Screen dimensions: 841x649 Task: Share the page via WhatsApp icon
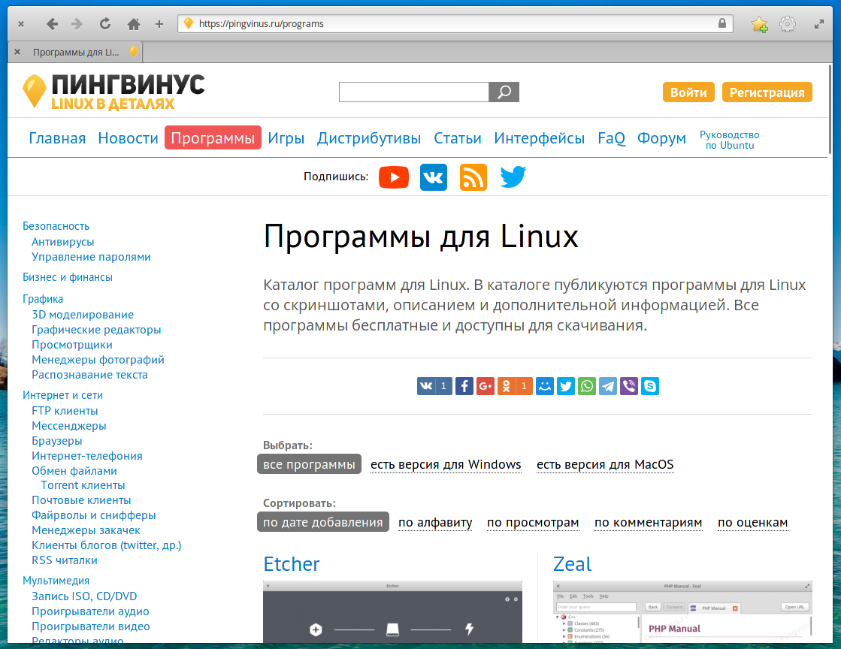(587, 386)
